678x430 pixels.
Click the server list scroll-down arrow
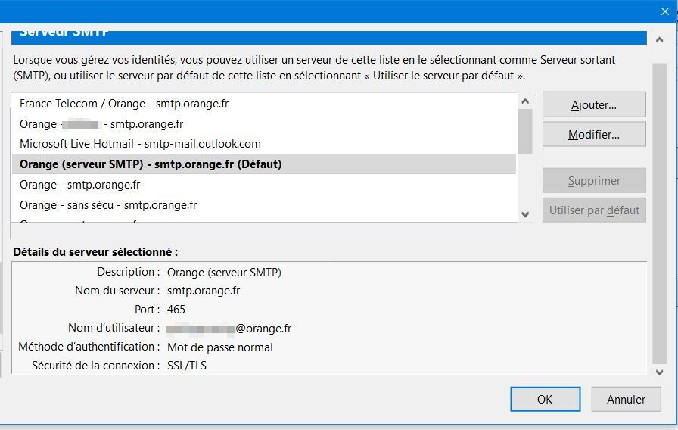click(525, 214)
